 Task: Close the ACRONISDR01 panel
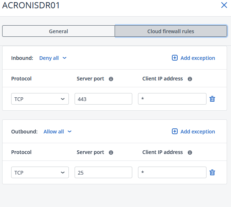[224, 5]
